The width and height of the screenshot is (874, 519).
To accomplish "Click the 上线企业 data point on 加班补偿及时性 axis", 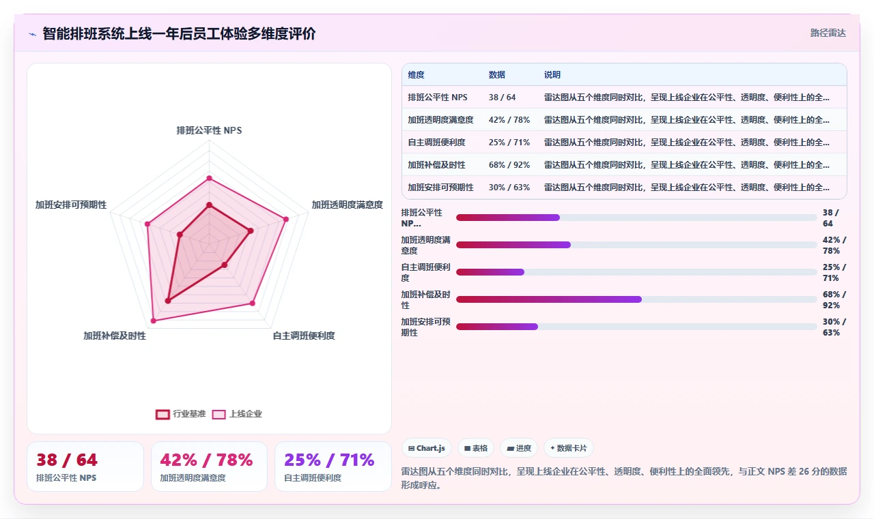I will coord(154,320).
